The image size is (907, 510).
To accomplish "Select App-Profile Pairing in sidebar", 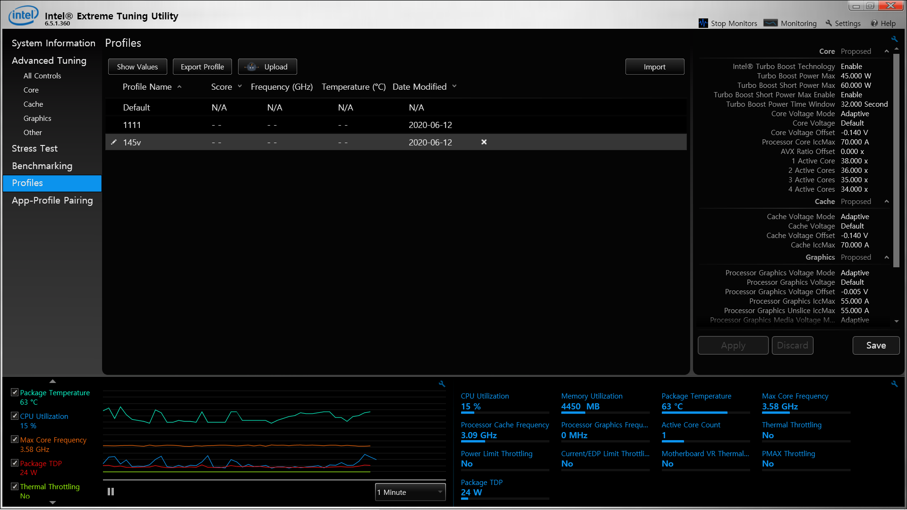I will (x=52, y=200).
